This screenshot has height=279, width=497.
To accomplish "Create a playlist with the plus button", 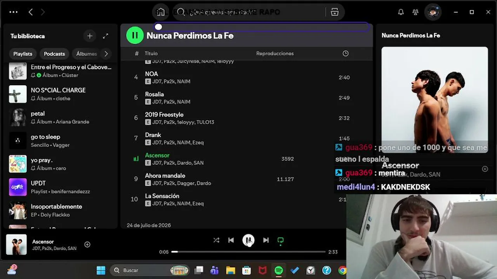I will point(90,36).
